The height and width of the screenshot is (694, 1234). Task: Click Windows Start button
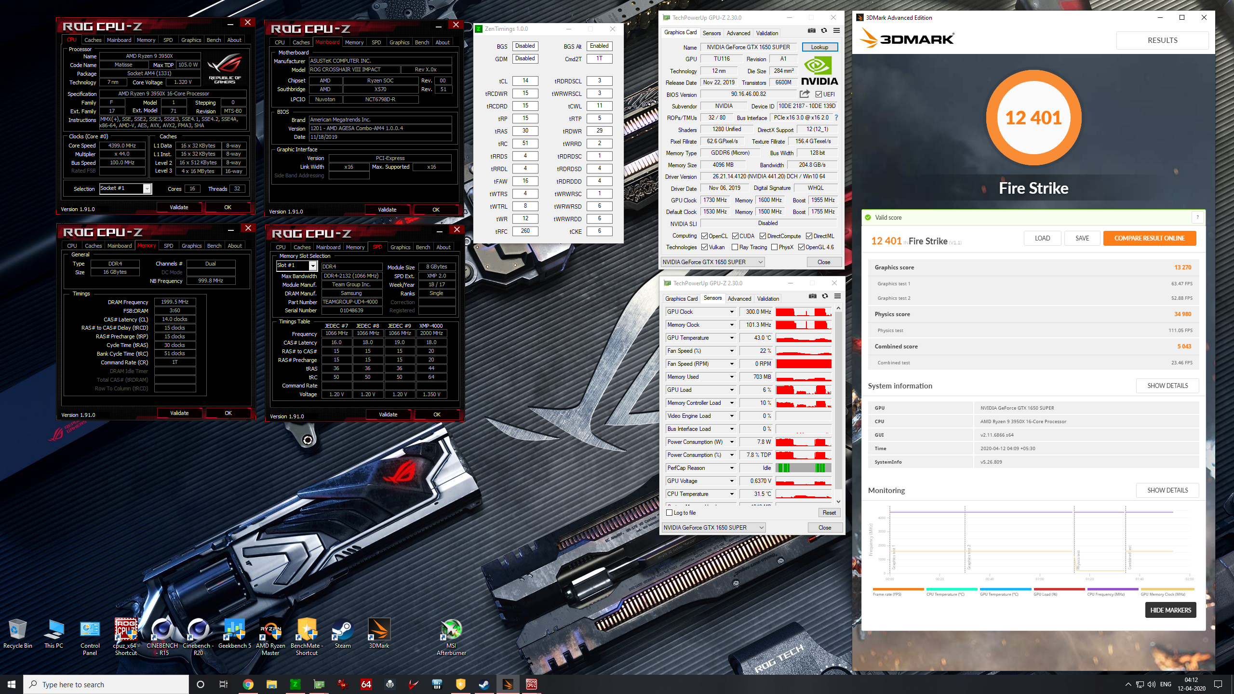tap(12, 684)
